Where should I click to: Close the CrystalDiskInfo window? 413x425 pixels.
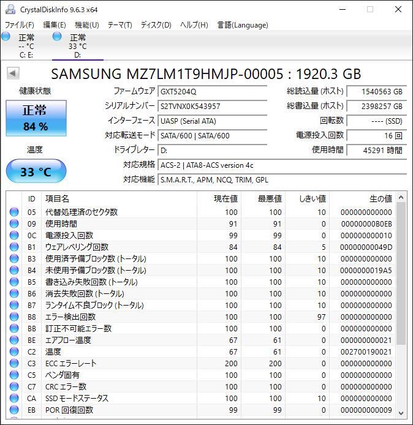398,9
